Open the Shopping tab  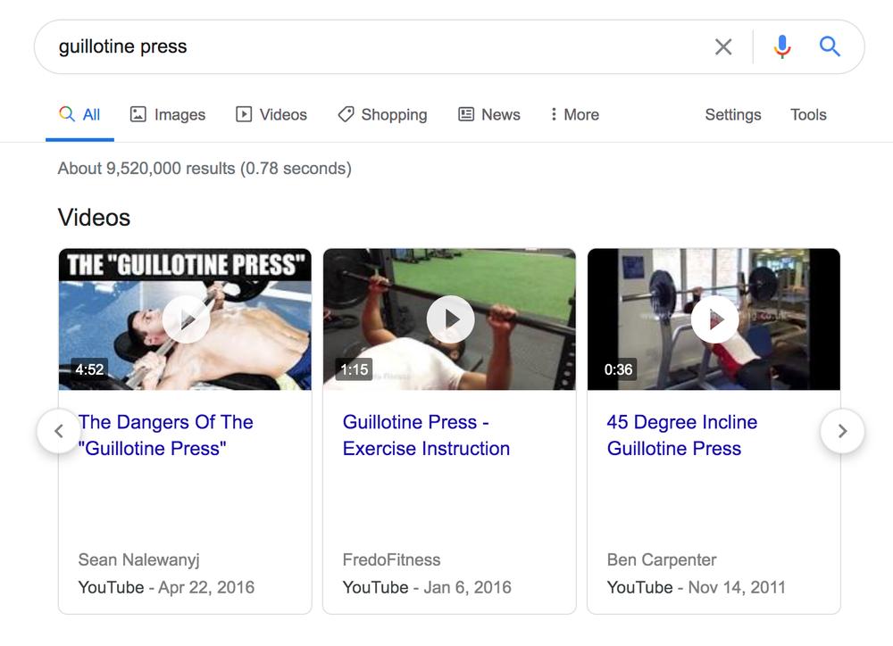pyautogui.click(x=383, y=114)
